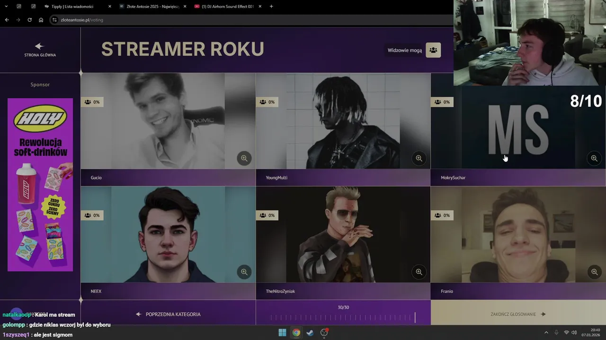
Task: Zoom into Gucio's photo with the magnifier icon
Action: (x=244, y=158)
